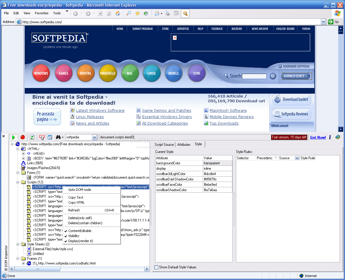
Task: Click the IE Stop loading icon
Action: (100, 14)
